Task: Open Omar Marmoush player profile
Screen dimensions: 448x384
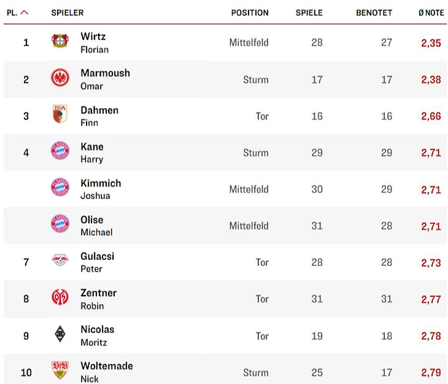Action: coord(105,79)
